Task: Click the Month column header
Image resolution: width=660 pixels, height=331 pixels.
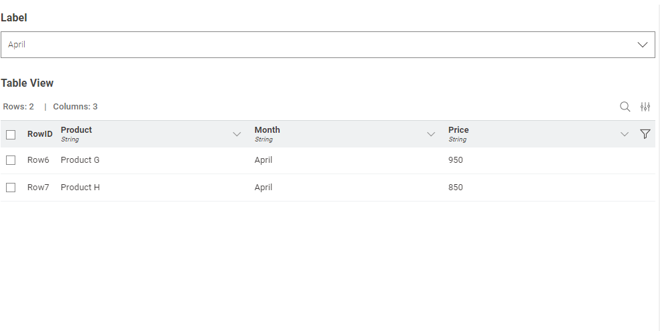Action: pyautogui.click(x=268, y=129)
